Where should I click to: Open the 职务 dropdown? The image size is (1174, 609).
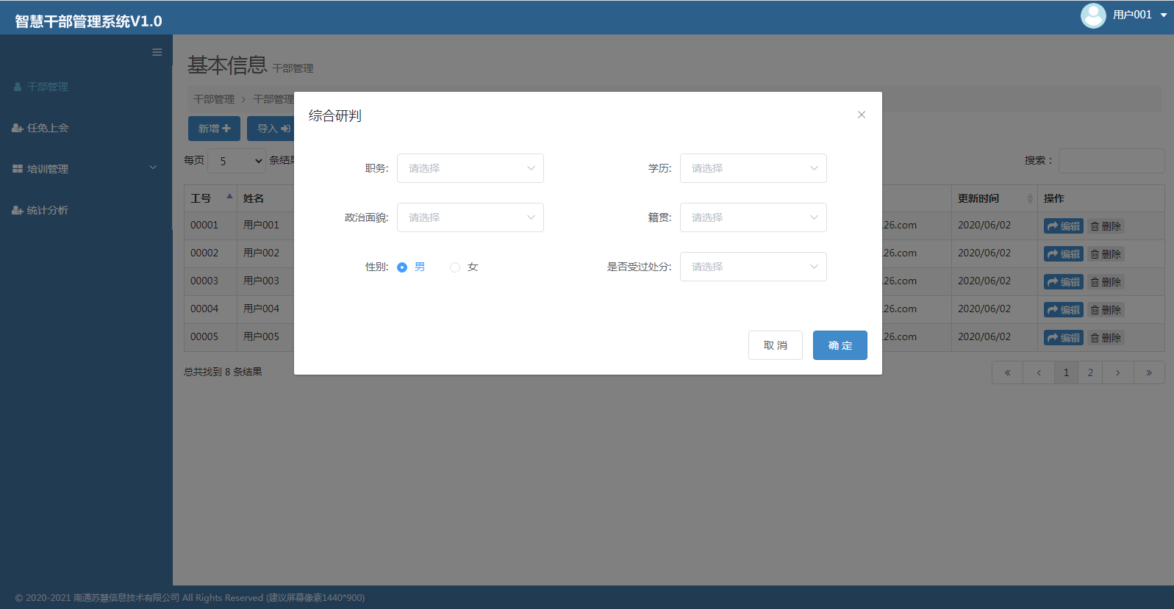tap(470, 168)
